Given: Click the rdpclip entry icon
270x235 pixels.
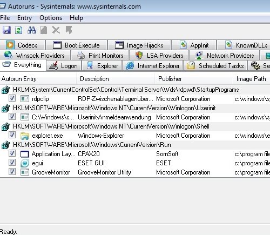Looking at the screenshot, I should (25, 99).
